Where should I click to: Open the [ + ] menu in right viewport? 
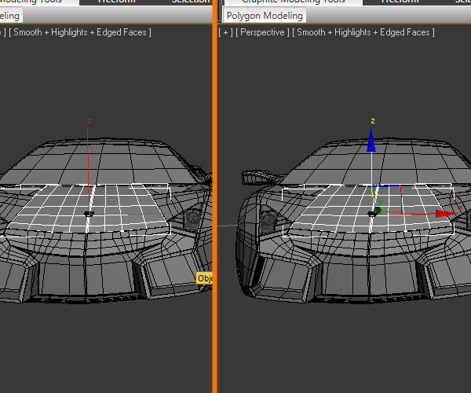[225, 32]
